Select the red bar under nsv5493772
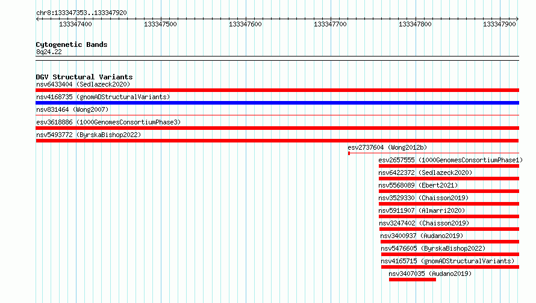This screenshot has height=303, width=536. point(277,141)
